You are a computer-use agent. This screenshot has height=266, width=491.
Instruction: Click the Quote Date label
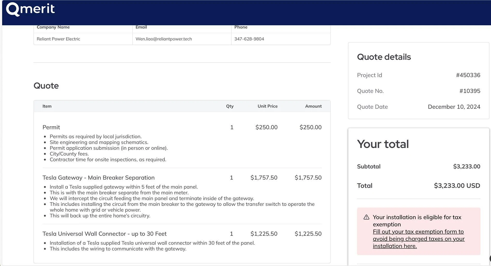pos(372,107)
